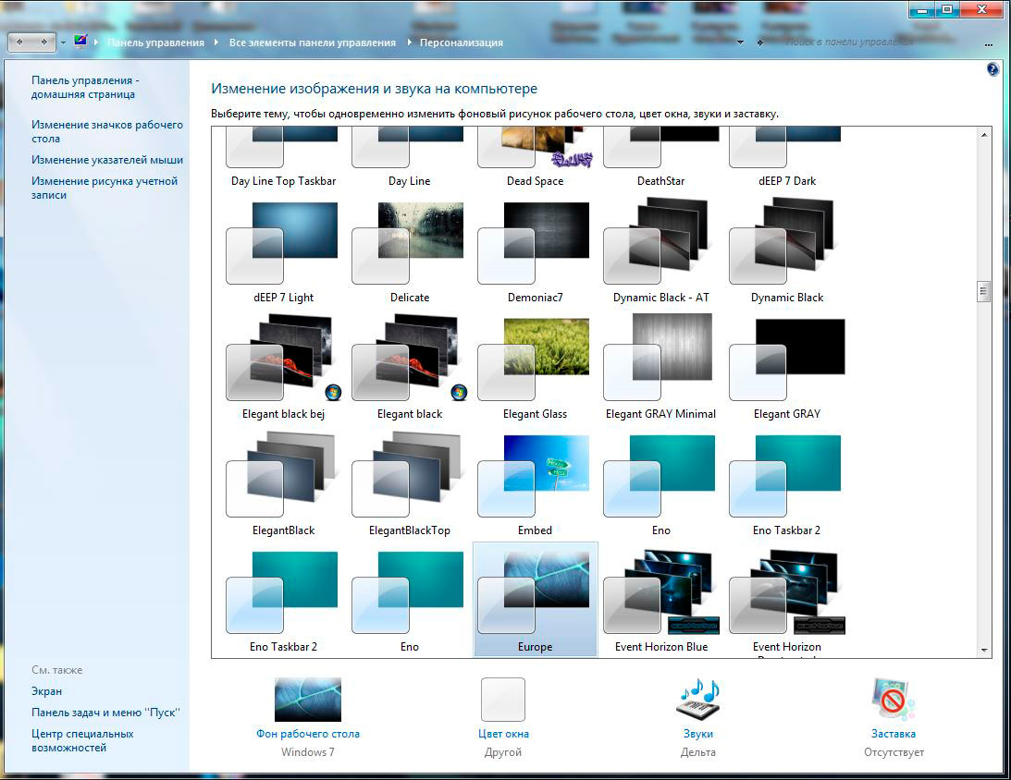Viewport: 1011px width, 780px height.
Task: Choose the Elegant Glass theme
Action: 535,369
